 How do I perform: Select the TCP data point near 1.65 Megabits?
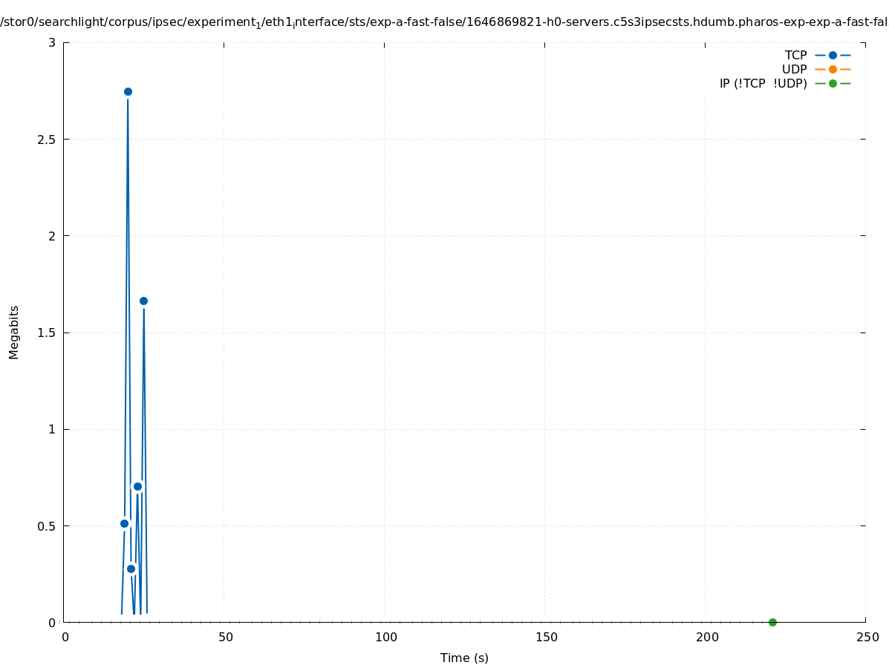(x=143, y=301)
